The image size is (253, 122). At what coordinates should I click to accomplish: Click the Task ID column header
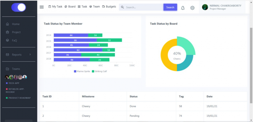(47, 96)
